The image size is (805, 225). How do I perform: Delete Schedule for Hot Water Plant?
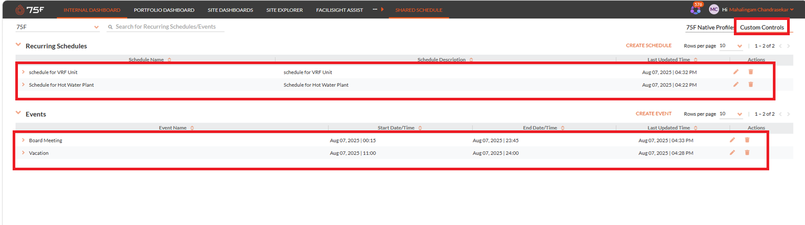(x=751, y=85)
